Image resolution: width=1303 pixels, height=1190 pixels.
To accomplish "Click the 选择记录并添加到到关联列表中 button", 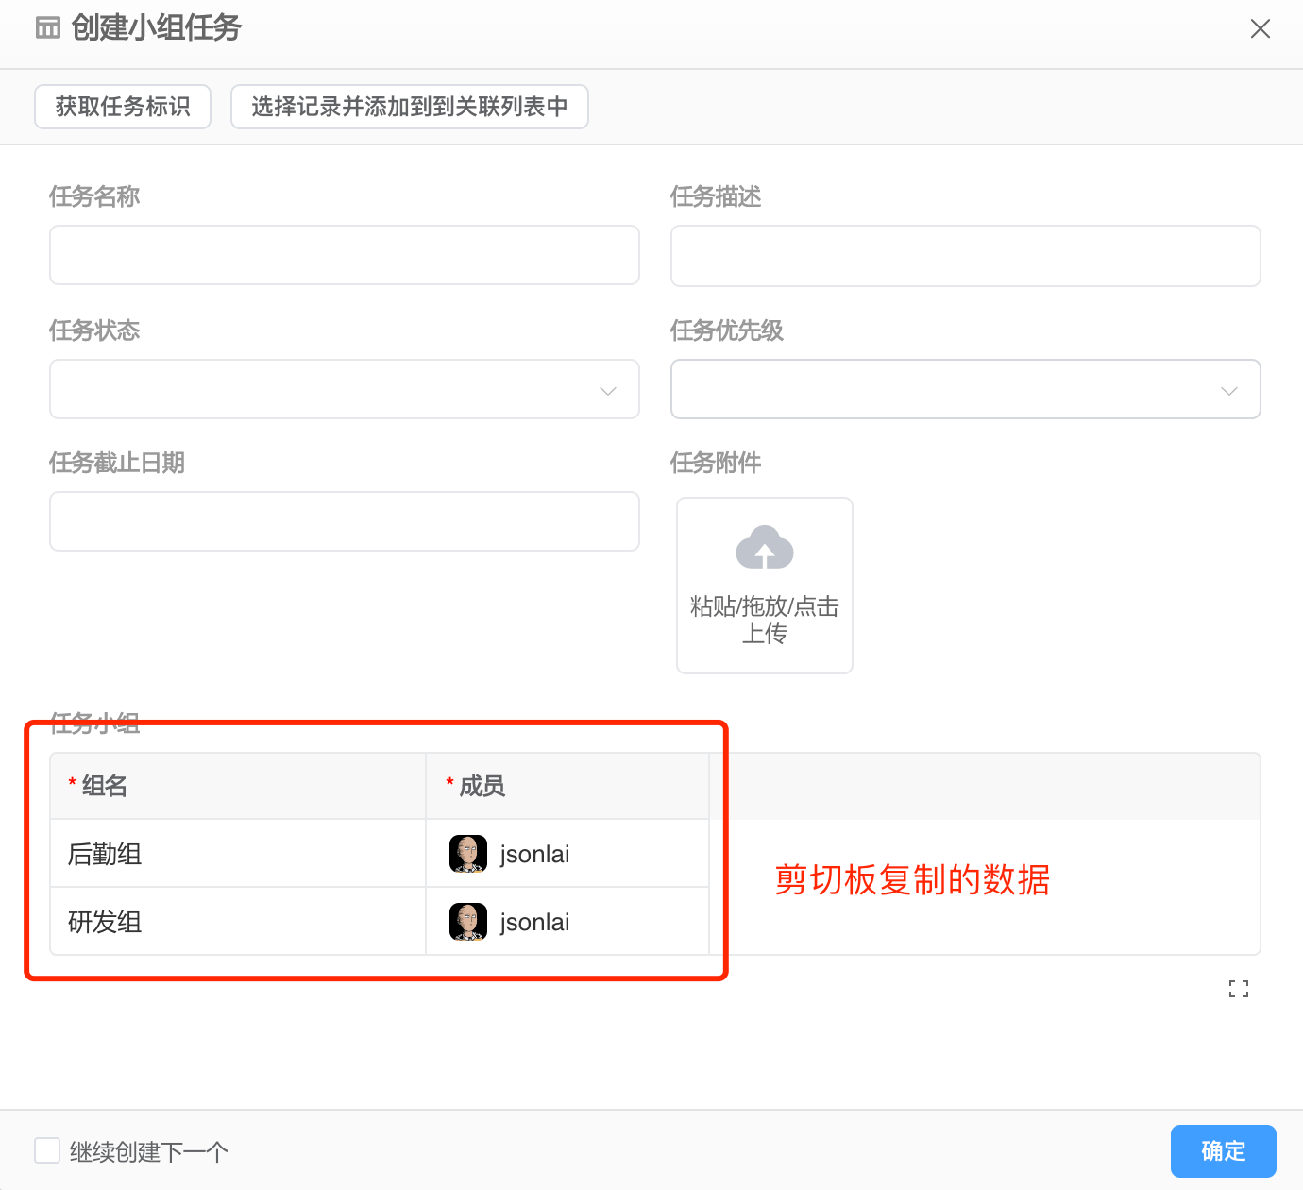I will tap(410, 107).
